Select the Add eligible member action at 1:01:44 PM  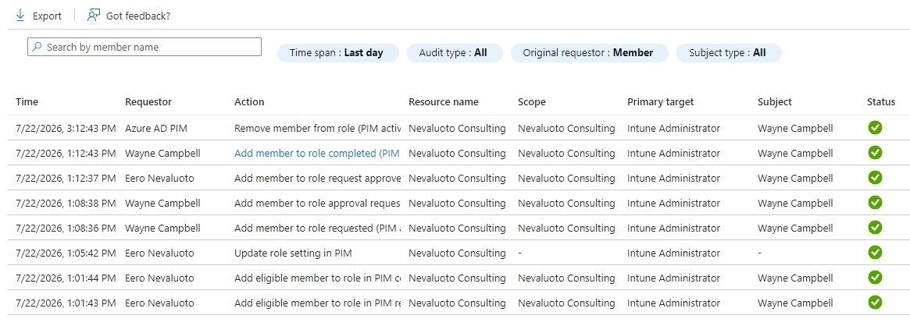tap(317, 278)
